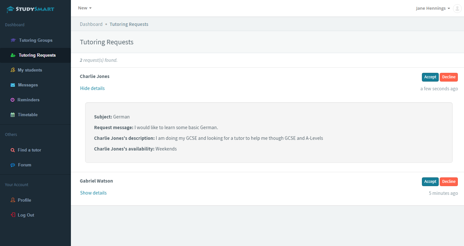The image size is (464, 246).
Task: Click the Tutoring Requests breadcrumb label
Action: [129, 24]
